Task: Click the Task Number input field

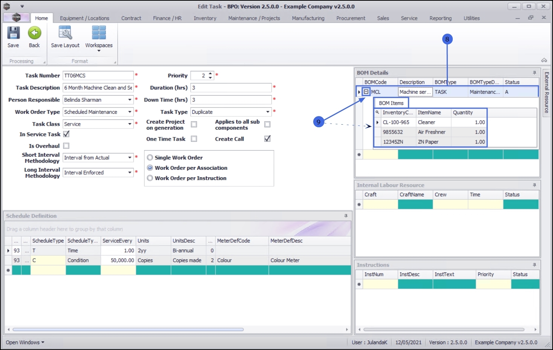Action: [x=98, y=75]
